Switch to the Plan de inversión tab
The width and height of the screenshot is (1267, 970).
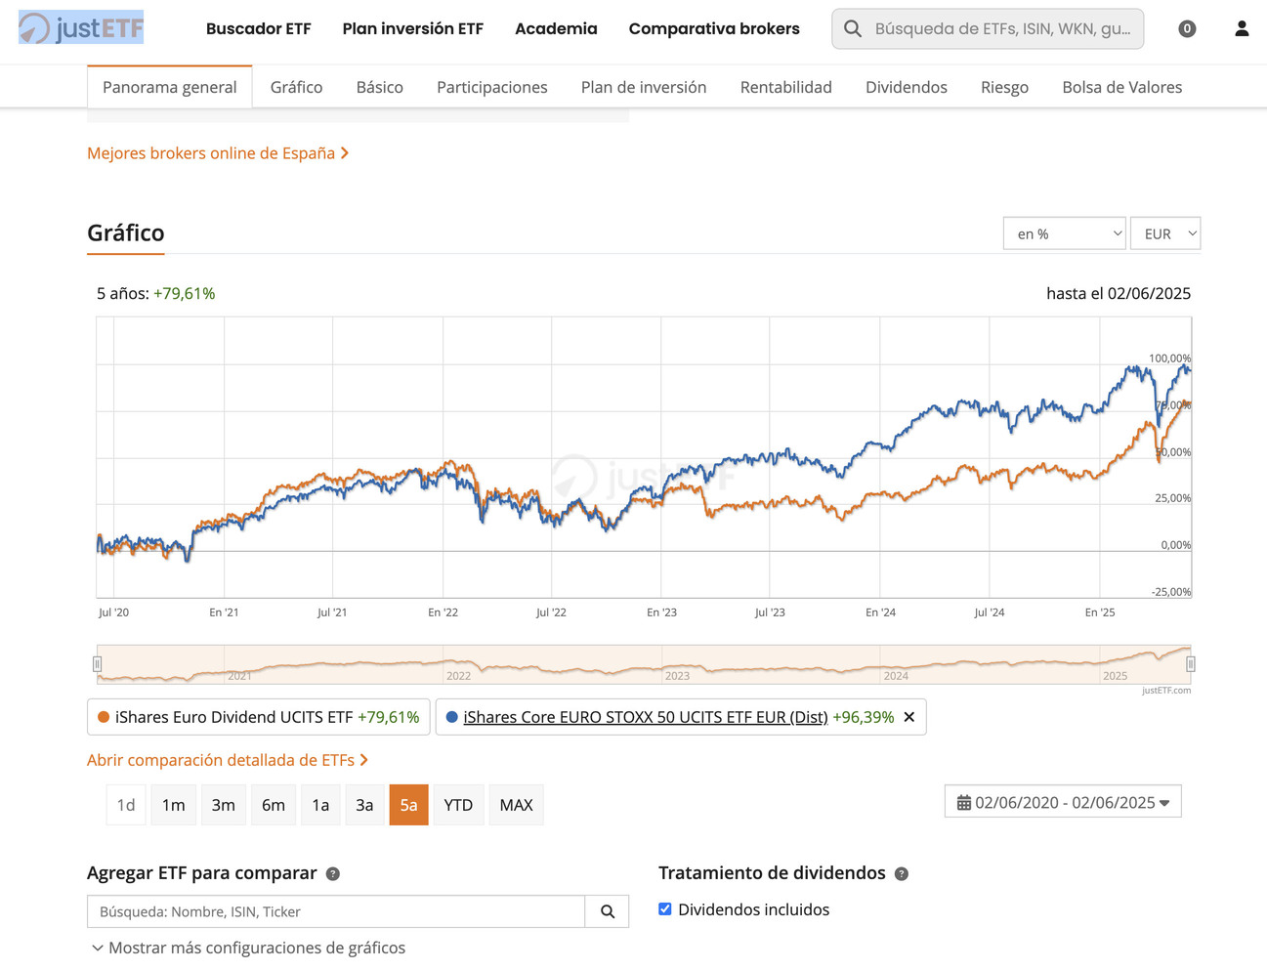(644, 87)
